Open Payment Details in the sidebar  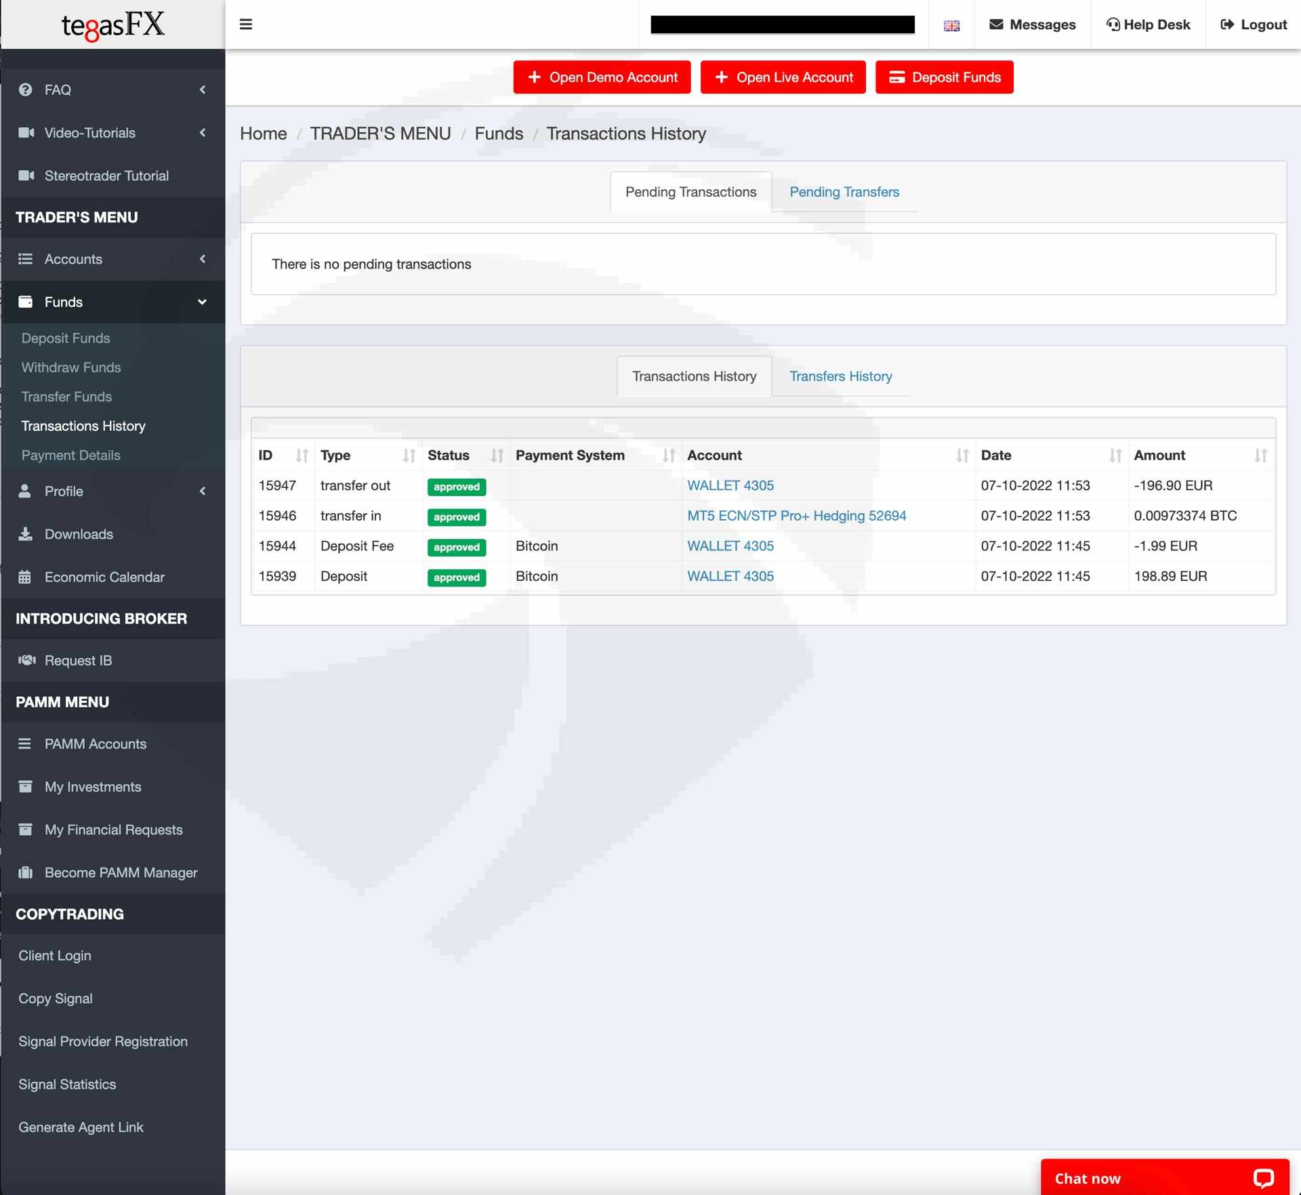tap(71, 455)
